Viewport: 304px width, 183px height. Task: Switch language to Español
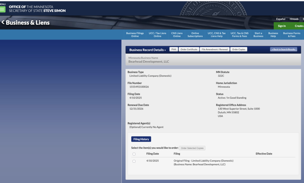(281, 19)
